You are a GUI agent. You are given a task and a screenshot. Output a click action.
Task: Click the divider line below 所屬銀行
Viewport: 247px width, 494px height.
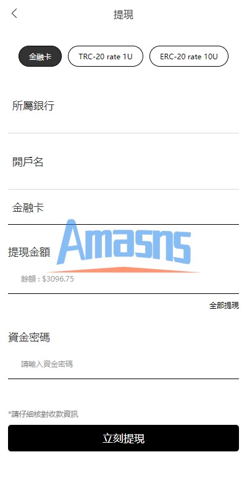point(124,133)
